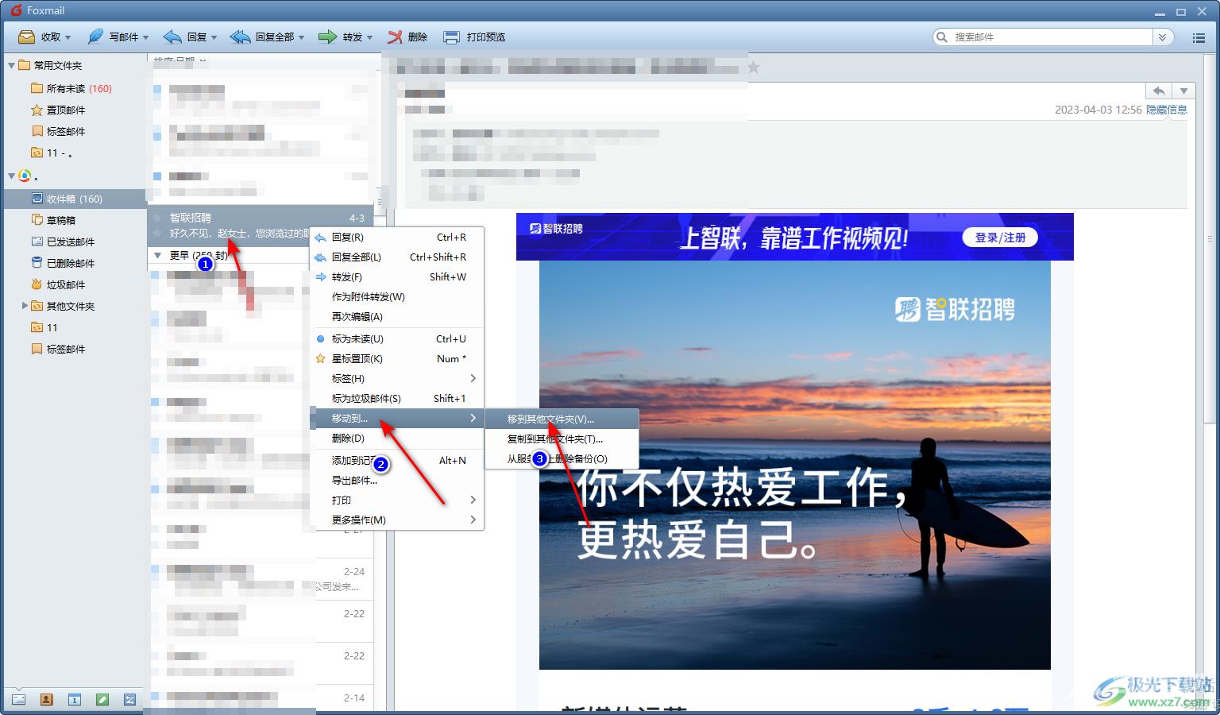1220x715 pixels.
Task: Select the '11' folder below 其他文件夹
Action: pyautogui.click(x=44, y=327)
